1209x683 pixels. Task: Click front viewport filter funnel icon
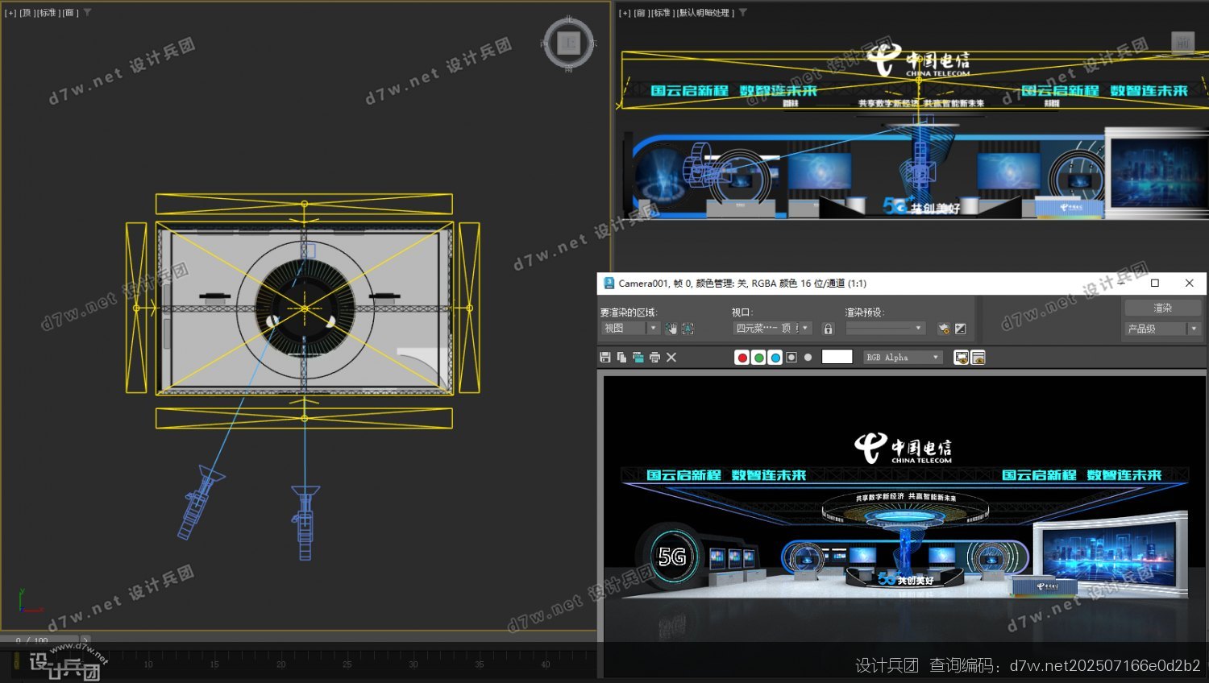click(743, 13)
